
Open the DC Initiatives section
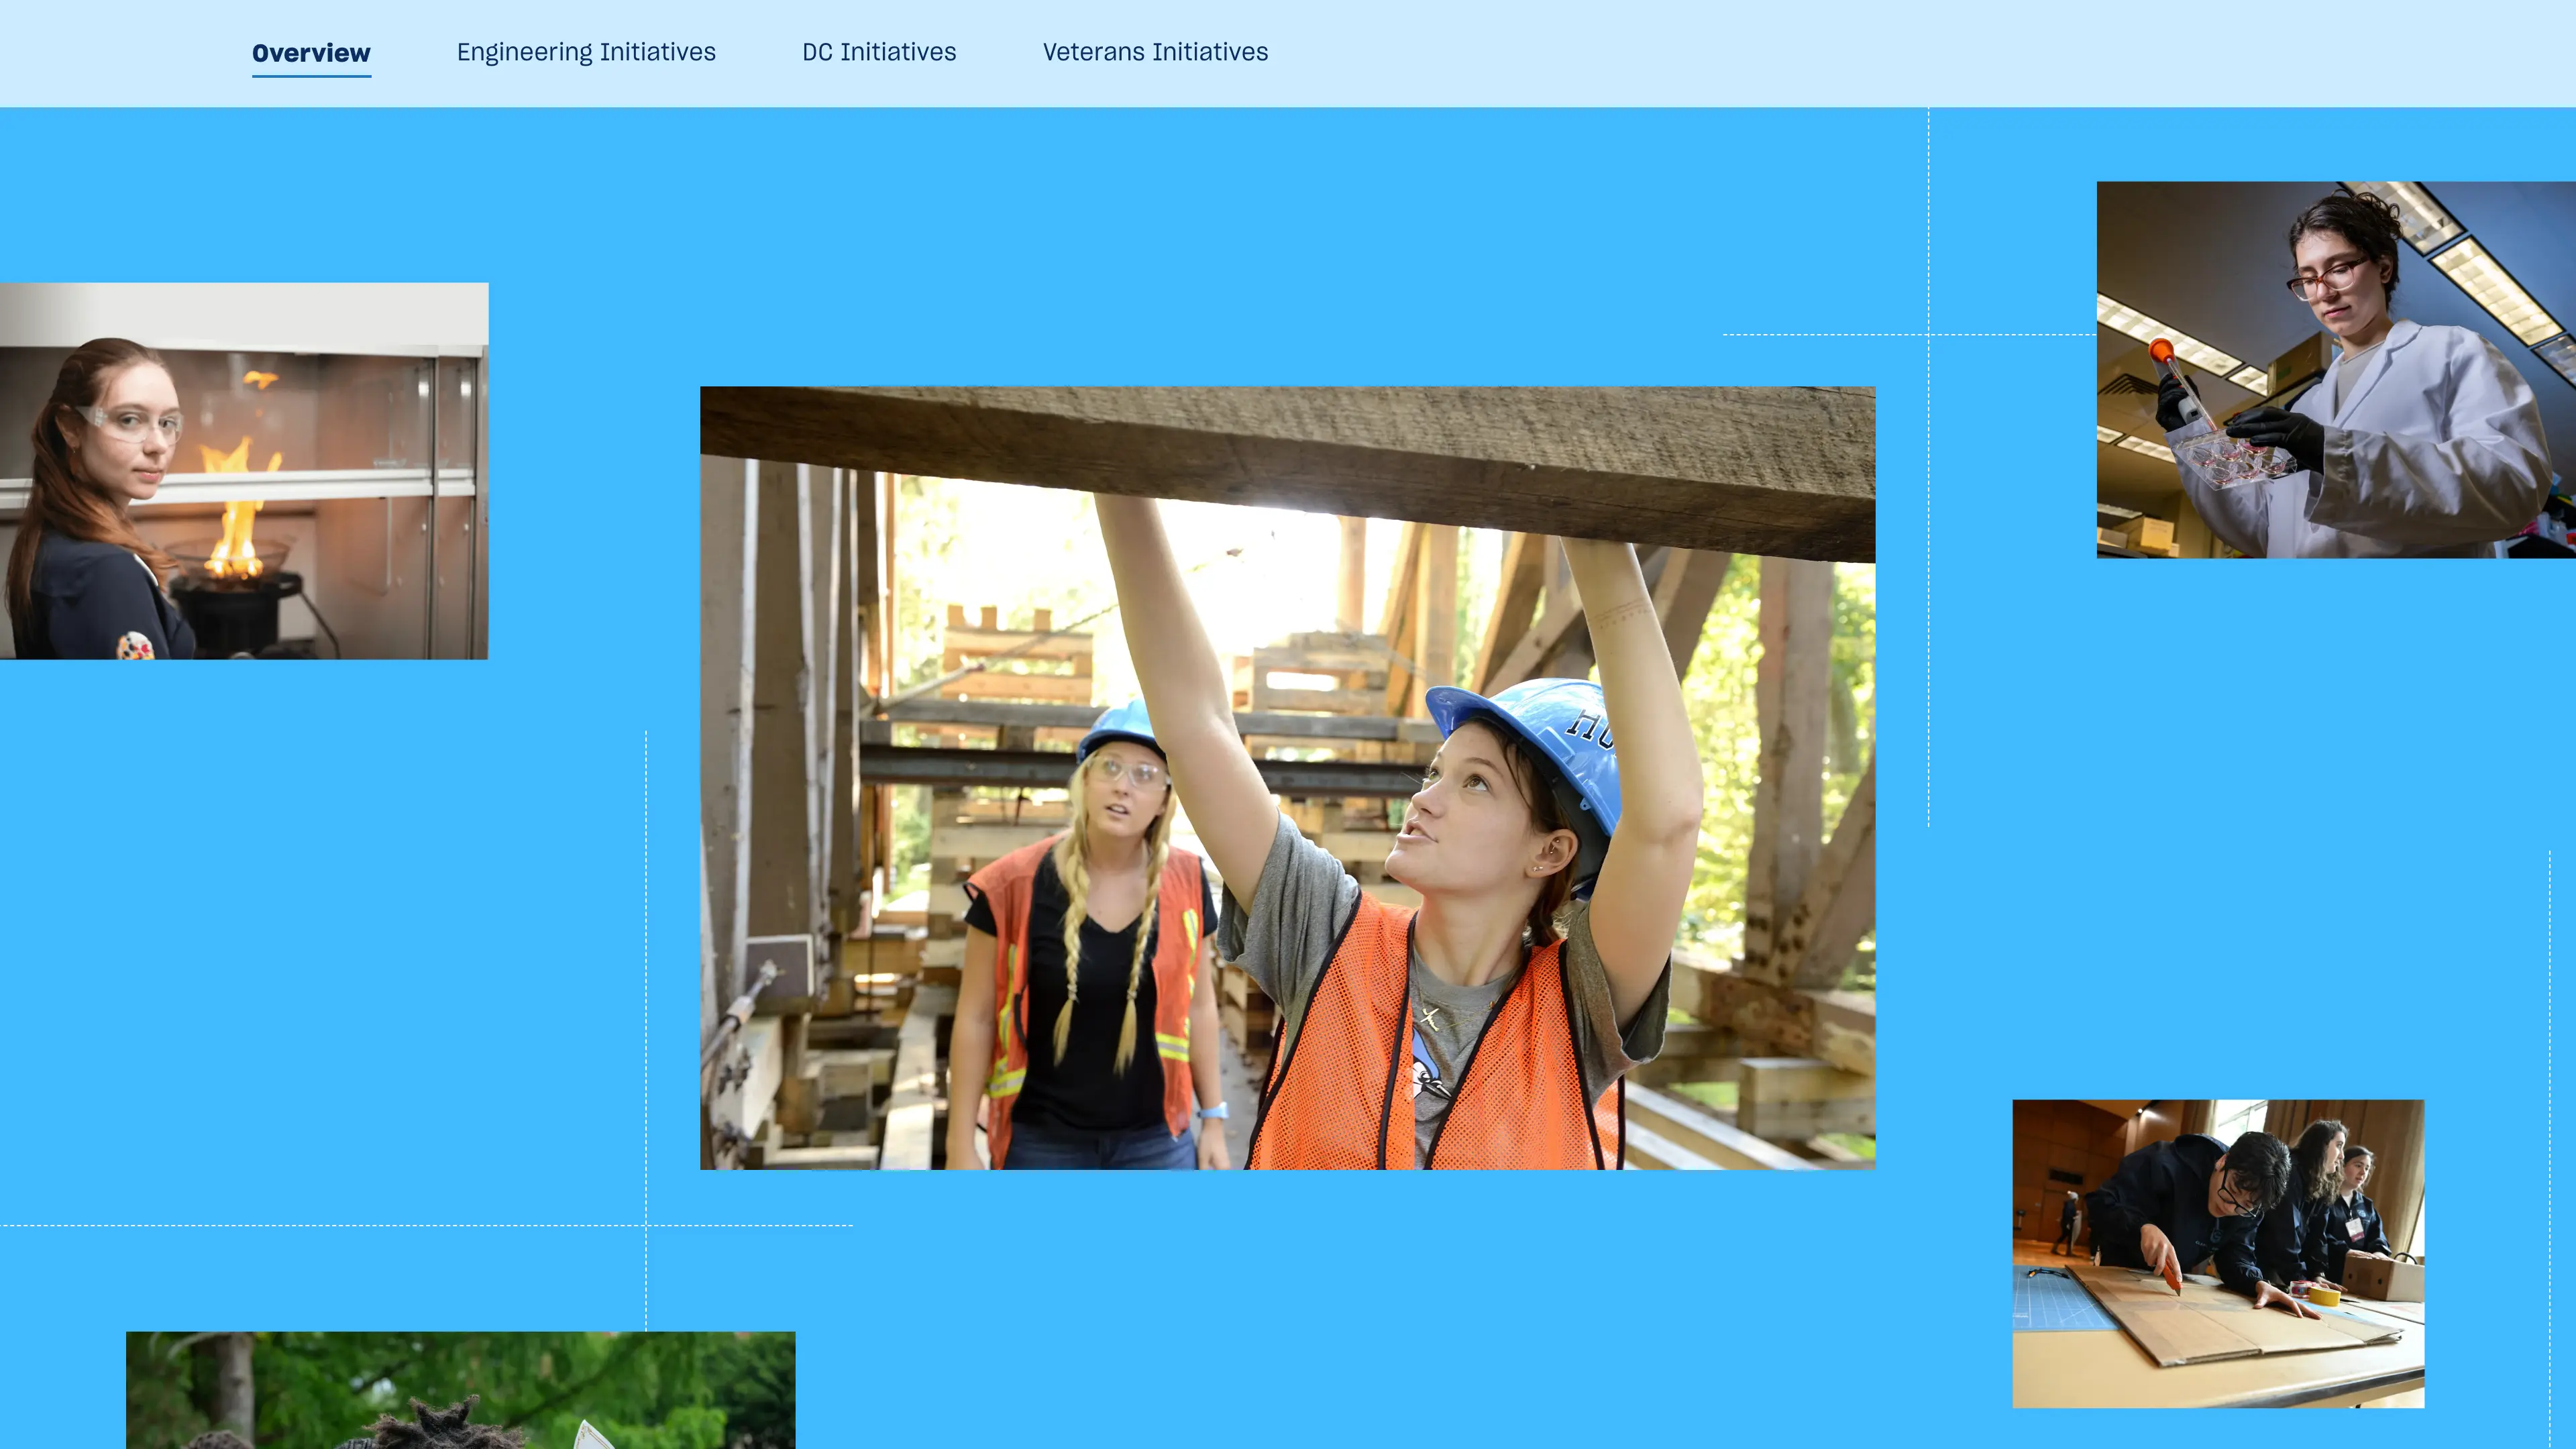(x=878, y=52)
